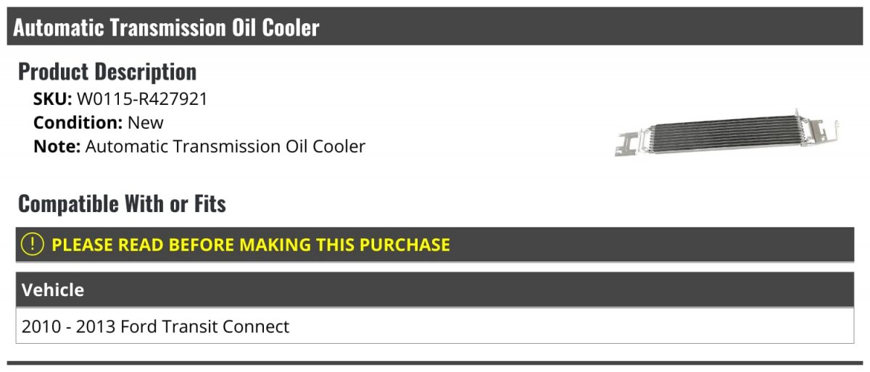The width and height of the screenshot is (870, 372).
Task: Open the oil cooler product image
Action: pos(727,135)
